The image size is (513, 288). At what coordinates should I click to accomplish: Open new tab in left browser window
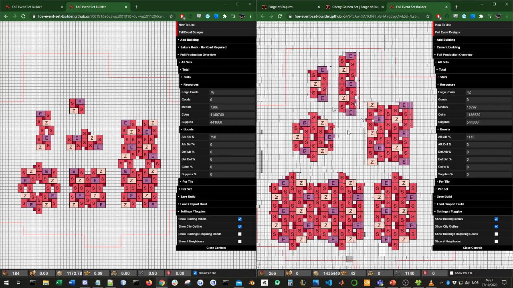136,7
